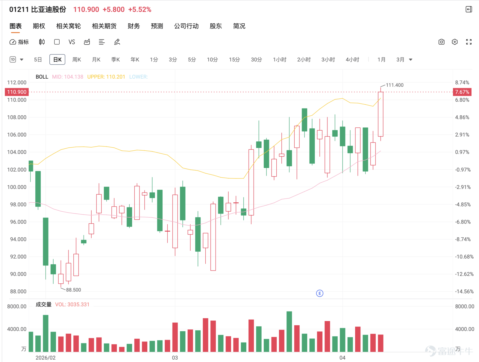Screen dimensions: 479x362
Task: Select the 3分 interval
Action: point(173,59)
